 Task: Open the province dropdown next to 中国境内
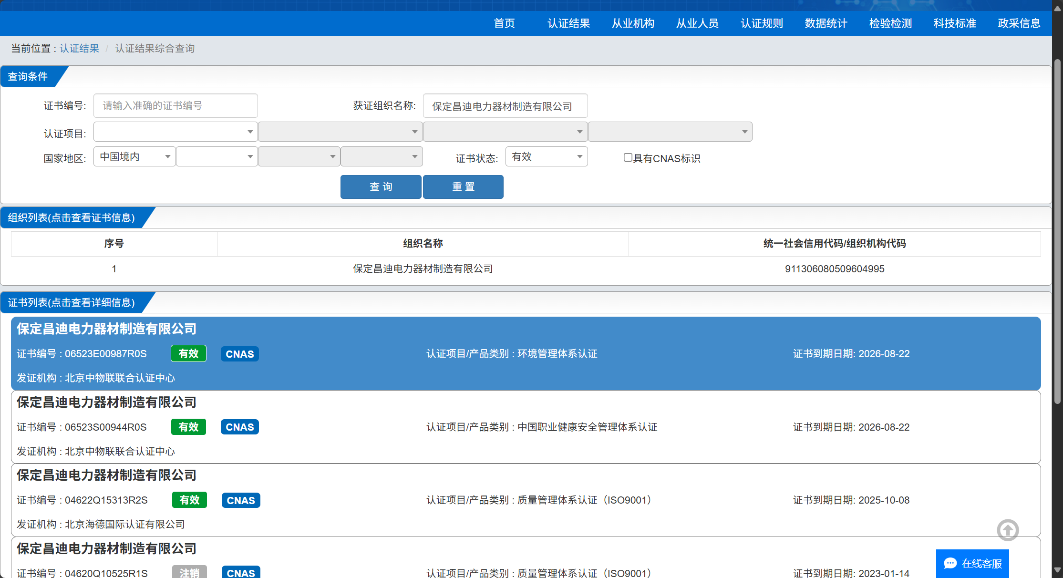[x=217, y=156]
